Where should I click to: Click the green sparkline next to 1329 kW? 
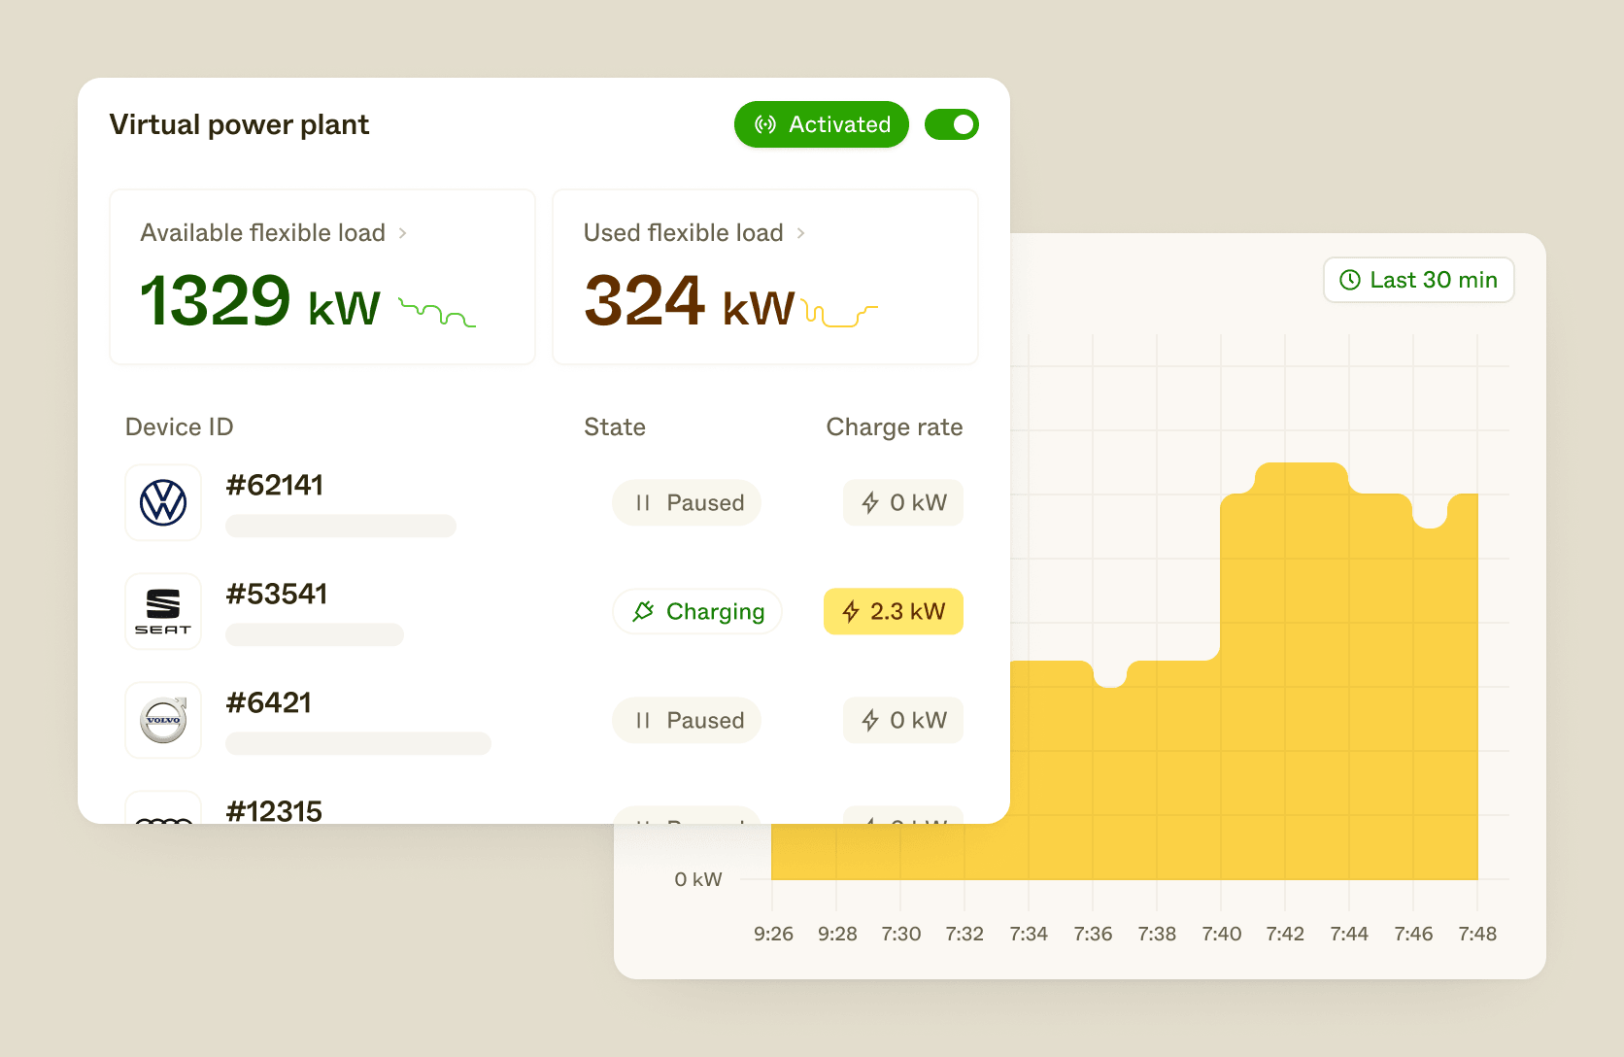[437, 313]
